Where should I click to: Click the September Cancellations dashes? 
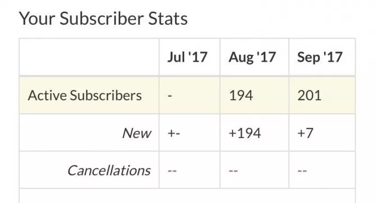(x=302, y=171)
